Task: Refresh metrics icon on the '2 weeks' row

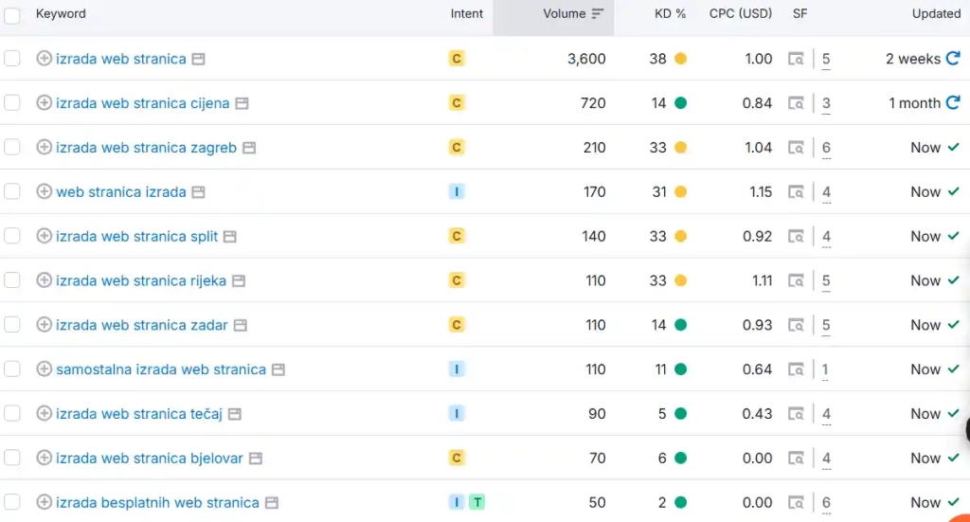Action: (x=953, y=59)
